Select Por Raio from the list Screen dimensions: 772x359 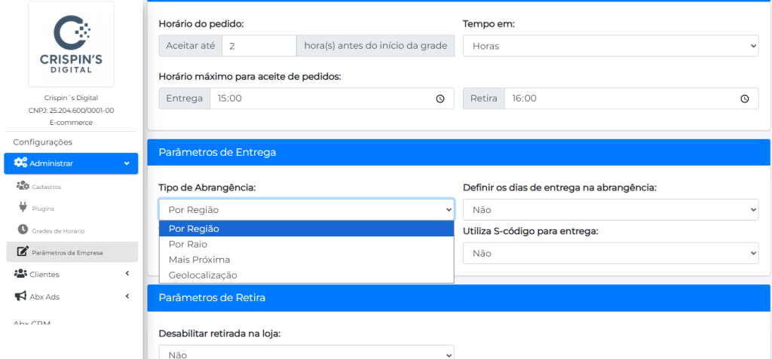188,245
